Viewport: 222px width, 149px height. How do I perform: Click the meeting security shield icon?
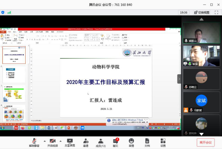pos(3,12)
